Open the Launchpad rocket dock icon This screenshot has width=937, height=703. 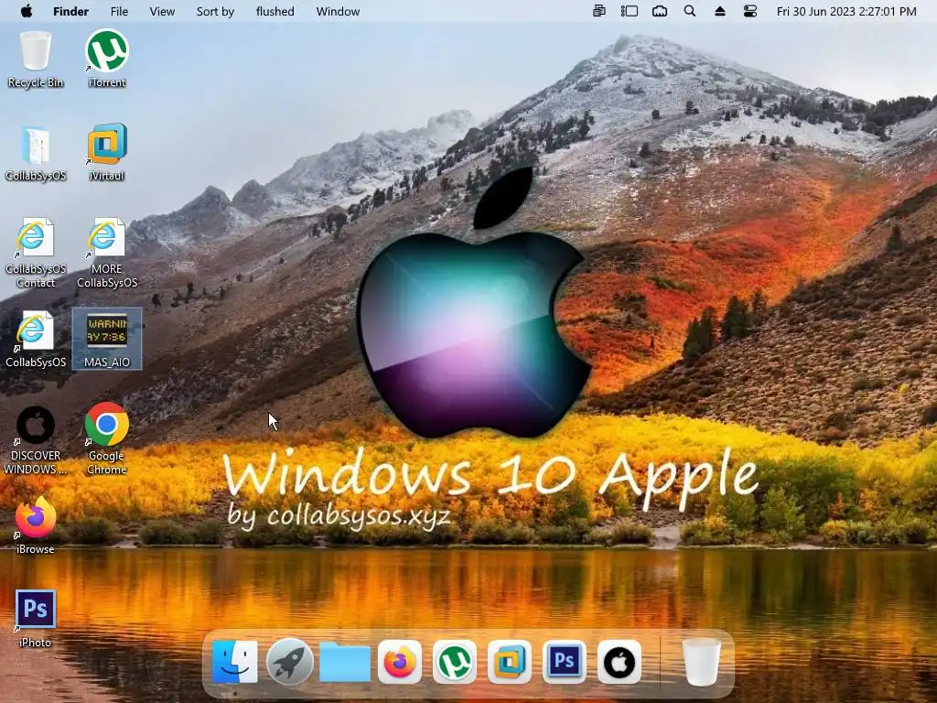pos(290,662)
